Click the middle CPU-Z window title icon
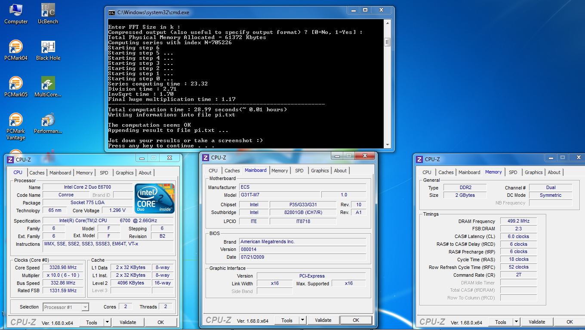Viewport: 585px width, 330px height. (x=206, y=158)
